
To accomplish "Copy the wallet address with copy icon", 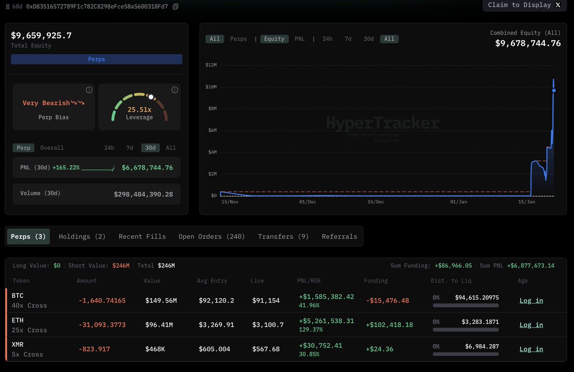I will tap(176, 7).
